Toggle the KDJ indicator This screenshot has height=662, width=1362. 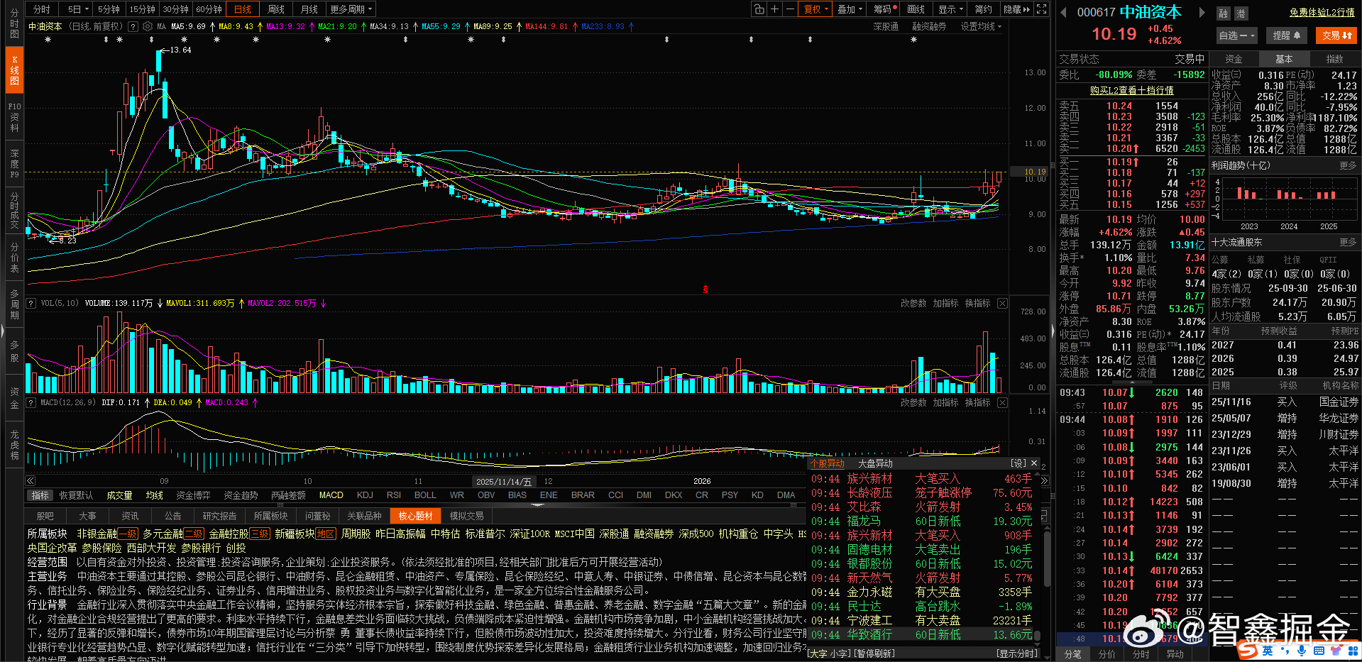pos(365,495)
